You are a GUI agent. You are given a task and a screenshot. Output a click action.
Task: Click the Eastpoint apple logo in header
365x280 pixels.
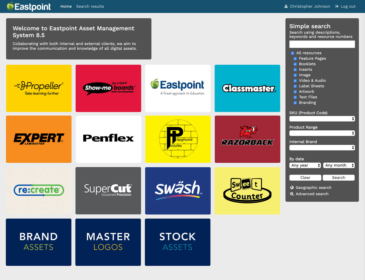tap(10, 6)
